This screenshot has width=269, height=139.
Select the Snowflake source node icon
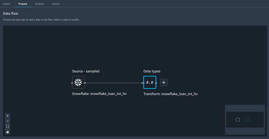pos(78,82)
